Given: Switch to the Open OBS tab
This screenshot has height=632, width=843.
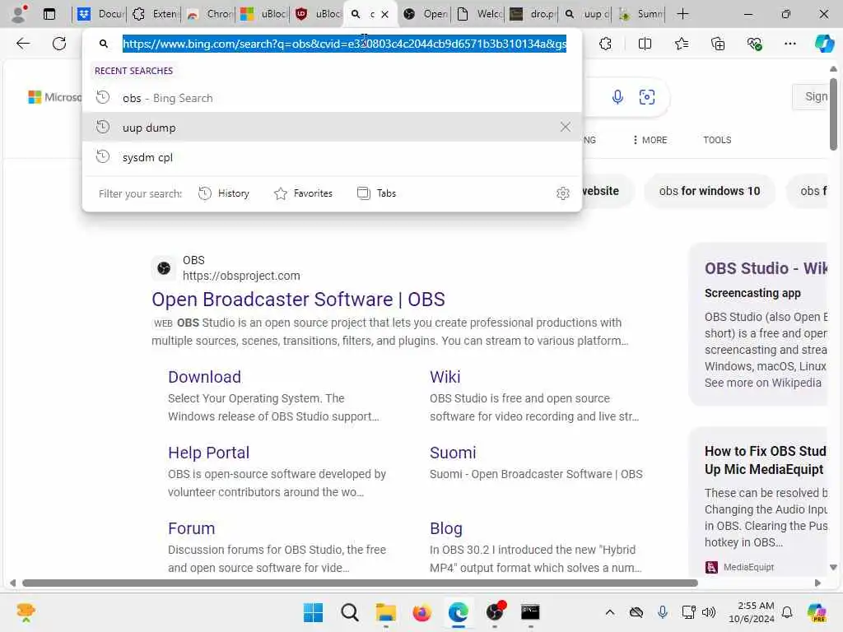Looking at the screenshot, I should tap(426, 14).
